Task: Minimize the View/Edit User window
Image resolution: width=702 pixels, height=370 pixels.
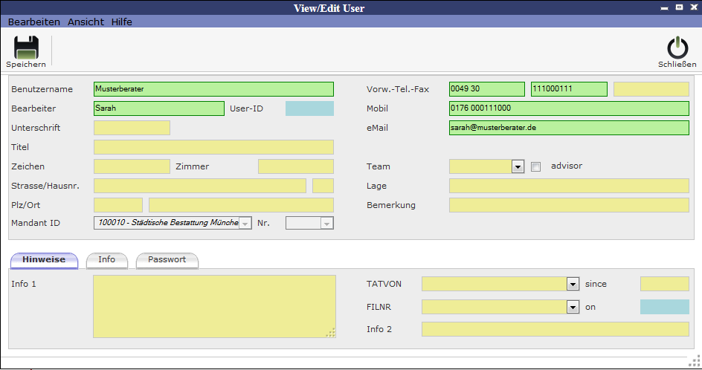Action: [664, 7]
